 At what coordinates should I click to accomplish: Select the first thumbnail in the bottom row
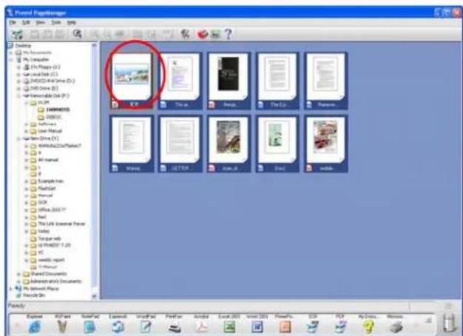[132, 144]
